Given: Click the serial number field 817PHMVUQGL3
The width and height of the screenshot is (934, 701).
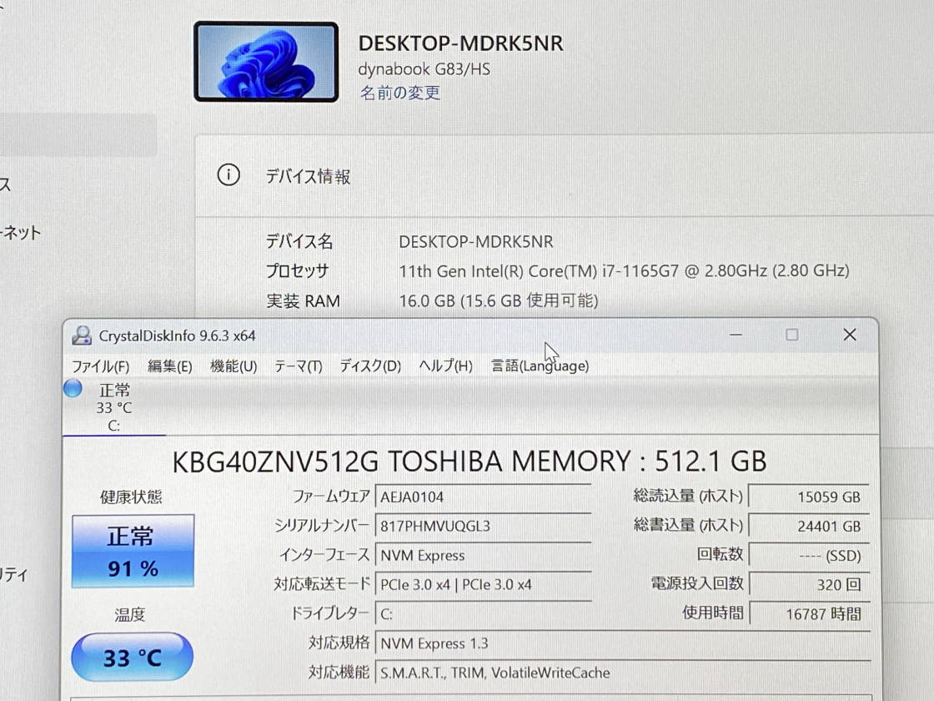Looking at the screenshot, I should (483, 526).
